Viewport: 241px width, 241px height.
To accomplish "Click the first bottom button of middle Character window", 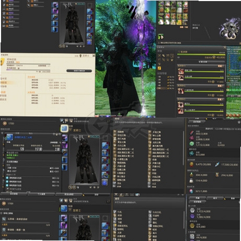I will [14, 194].
